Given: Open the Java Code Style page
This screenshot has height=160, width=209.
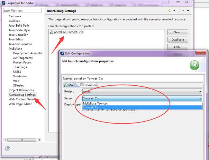Looking at the screenshot, I should click(x=19, y=30).
